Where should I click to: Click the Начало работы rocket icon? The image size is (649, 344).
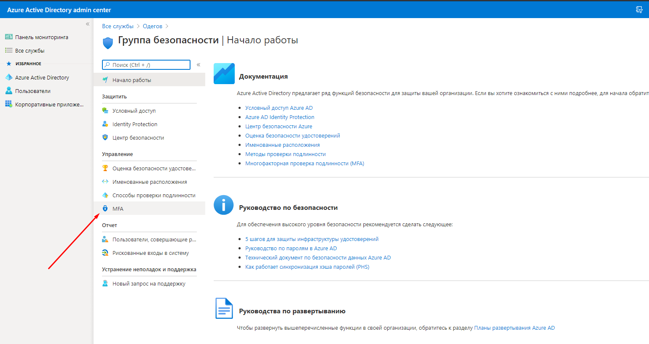point(105,80)
